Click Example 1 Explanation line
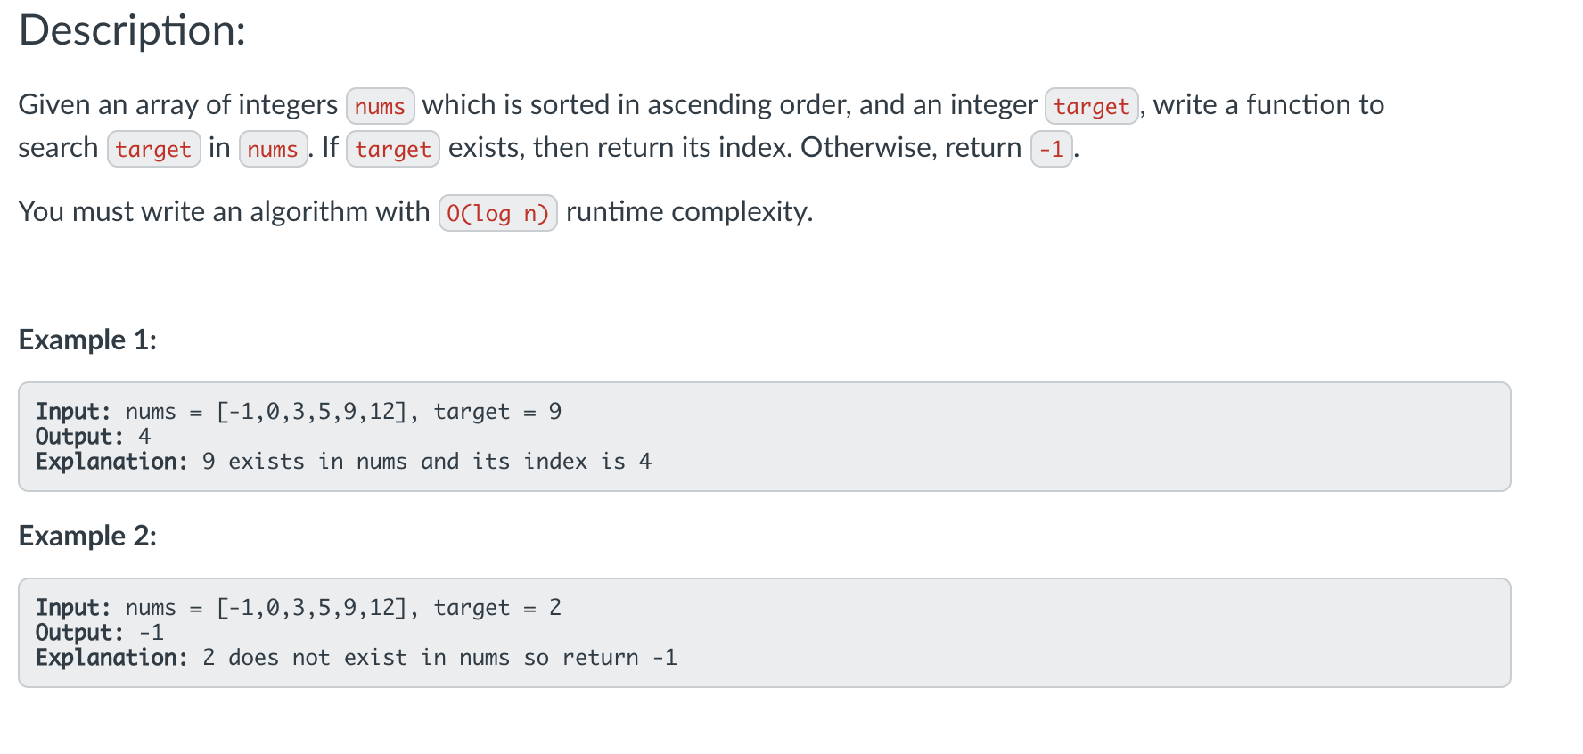The image size is (1583, 754). tap(344, 462)
